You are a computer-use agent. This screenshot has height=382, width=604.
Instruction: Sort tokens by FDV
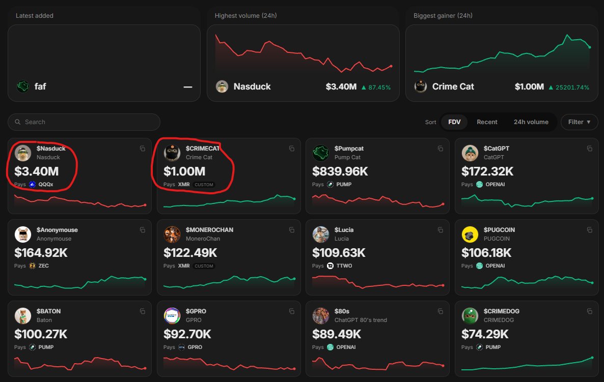pyautogui.click(x=454, y=122)
